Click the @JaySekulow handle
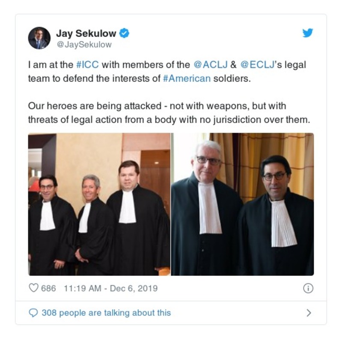 pyautogui.click(x=84, y=44)
